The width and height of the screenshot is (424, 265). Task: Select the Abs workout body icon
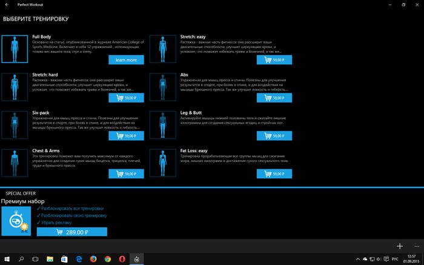pos(163,87)
